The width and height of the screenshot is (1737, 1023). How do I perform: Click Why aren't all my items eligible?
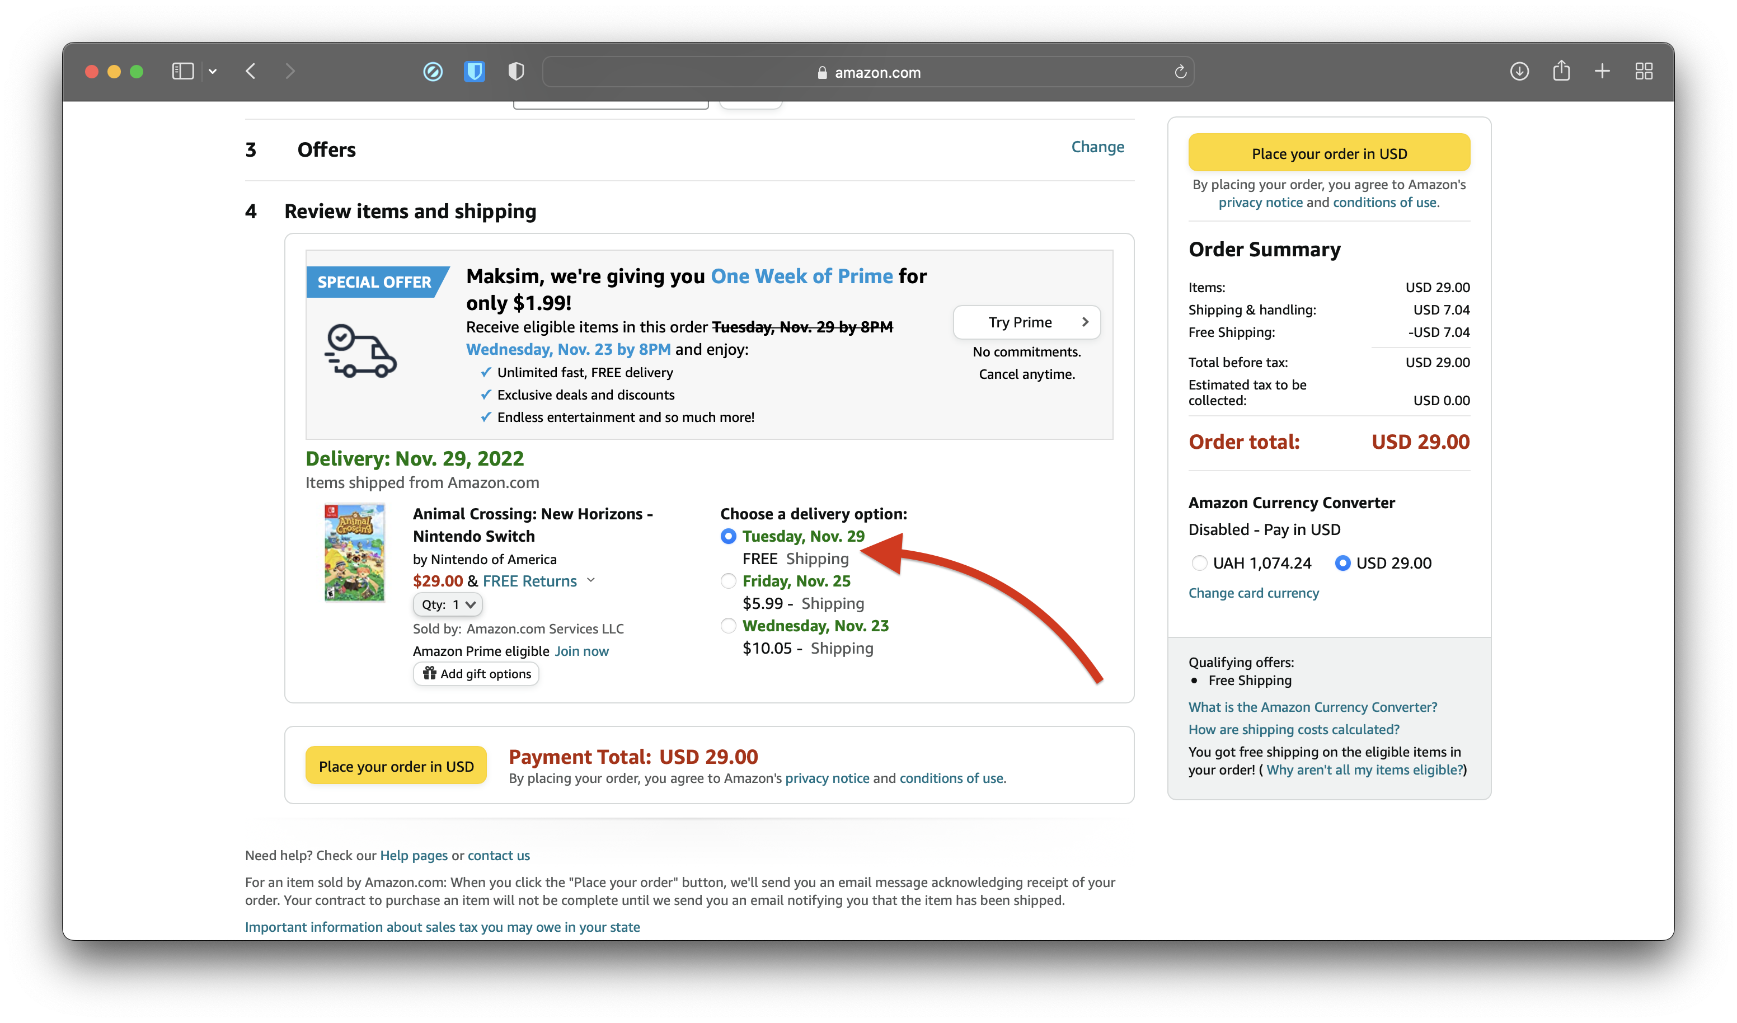click(x=1365, y=770)
